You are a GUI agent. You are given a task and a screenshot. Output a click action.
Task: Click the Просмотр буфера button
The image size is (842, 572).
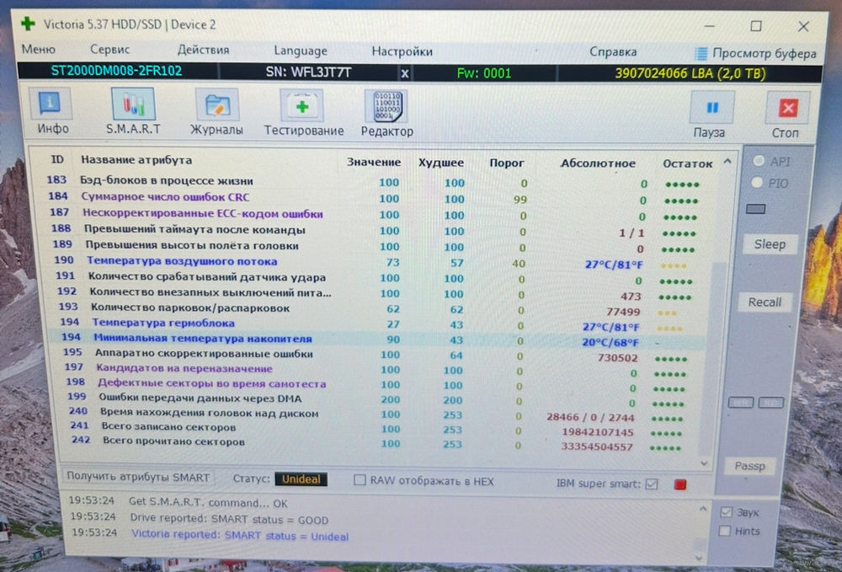(x=755, y=53)
